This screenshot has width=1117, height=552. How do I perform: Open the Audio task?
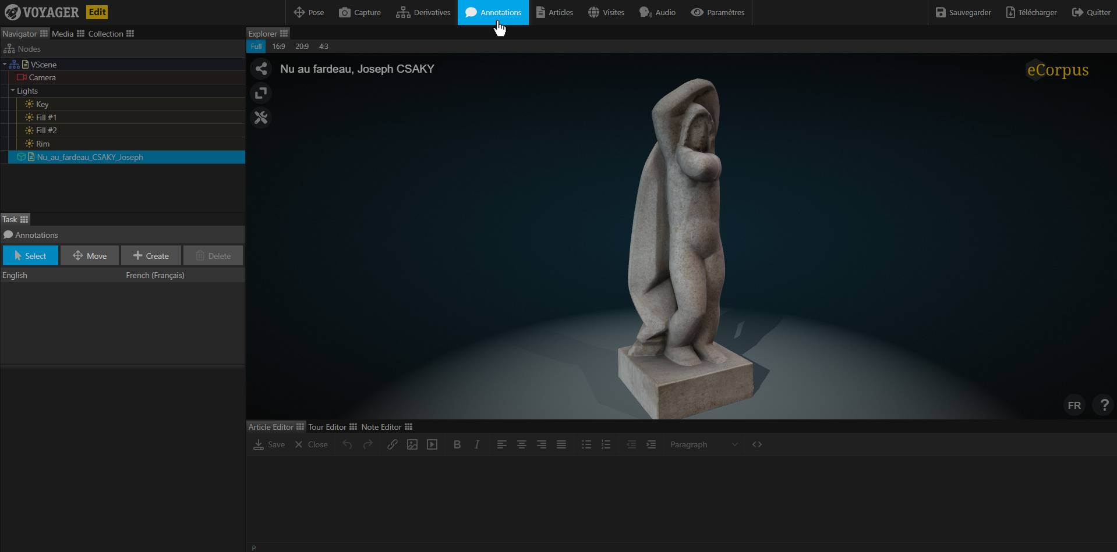658,12
